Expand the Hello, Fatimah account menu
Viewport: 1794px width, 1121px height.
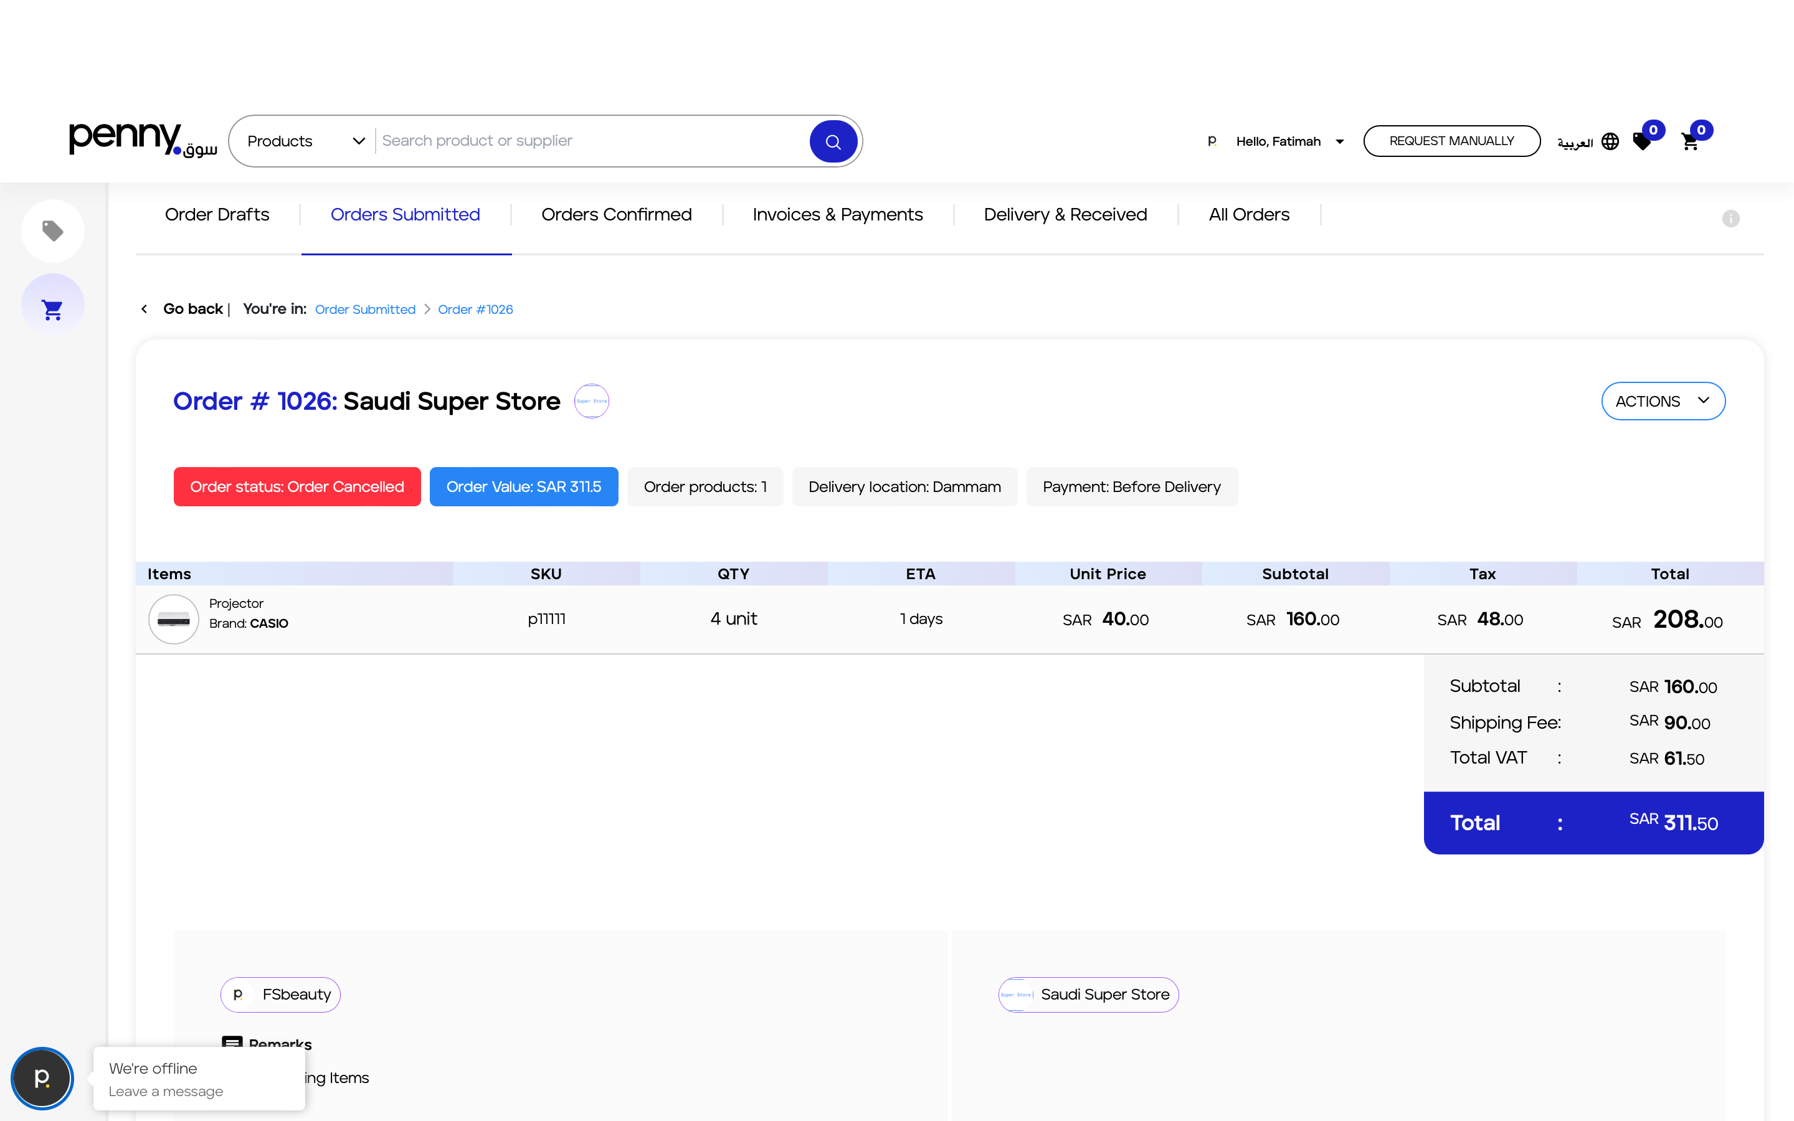(x=1289, y=141)
